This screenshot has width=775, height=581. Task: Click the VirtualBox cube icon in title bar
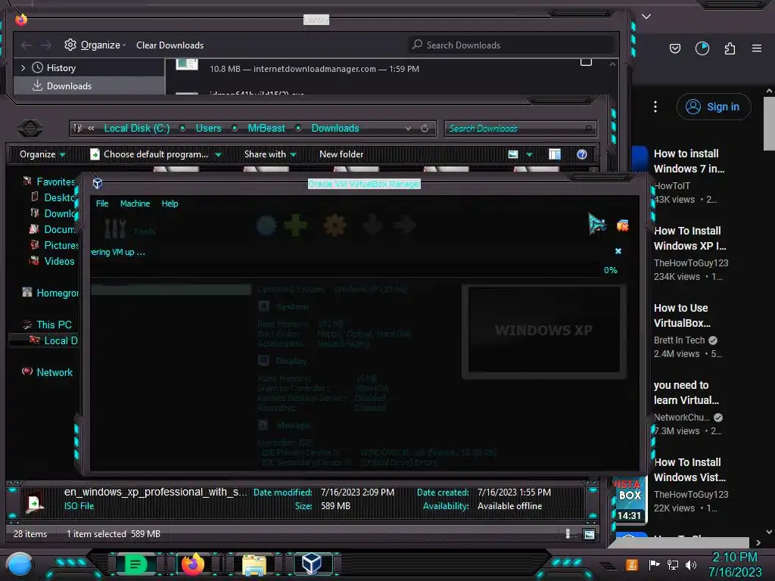pyautogui.click(x=98, y=183)
